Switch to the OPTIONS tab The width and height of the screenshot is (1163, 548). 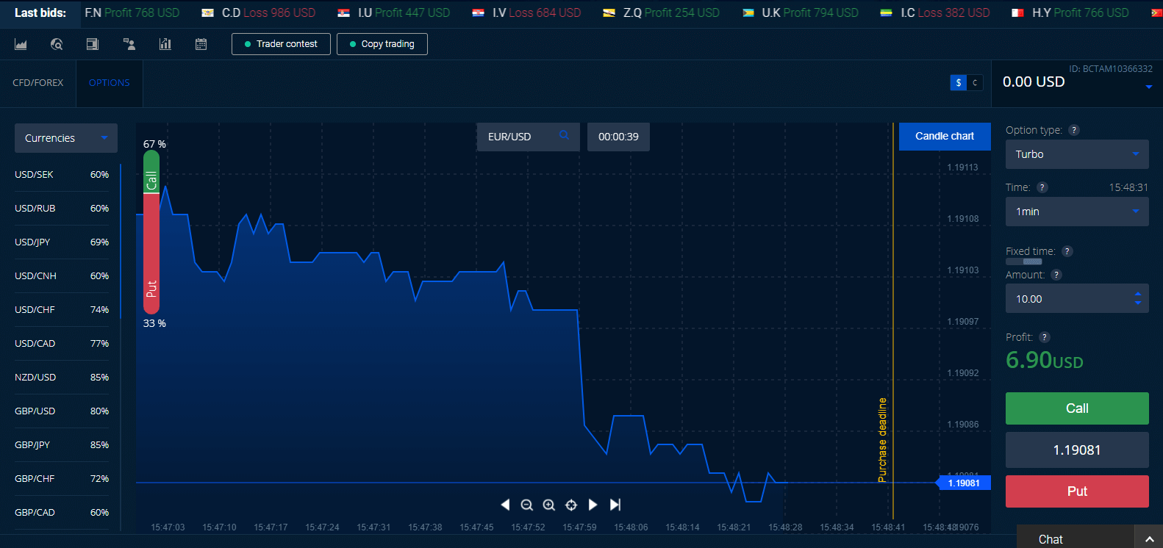pos(110,83)
